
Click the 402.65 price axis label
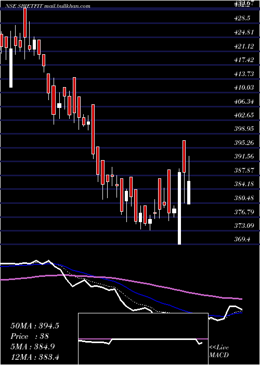click(243, 115)
